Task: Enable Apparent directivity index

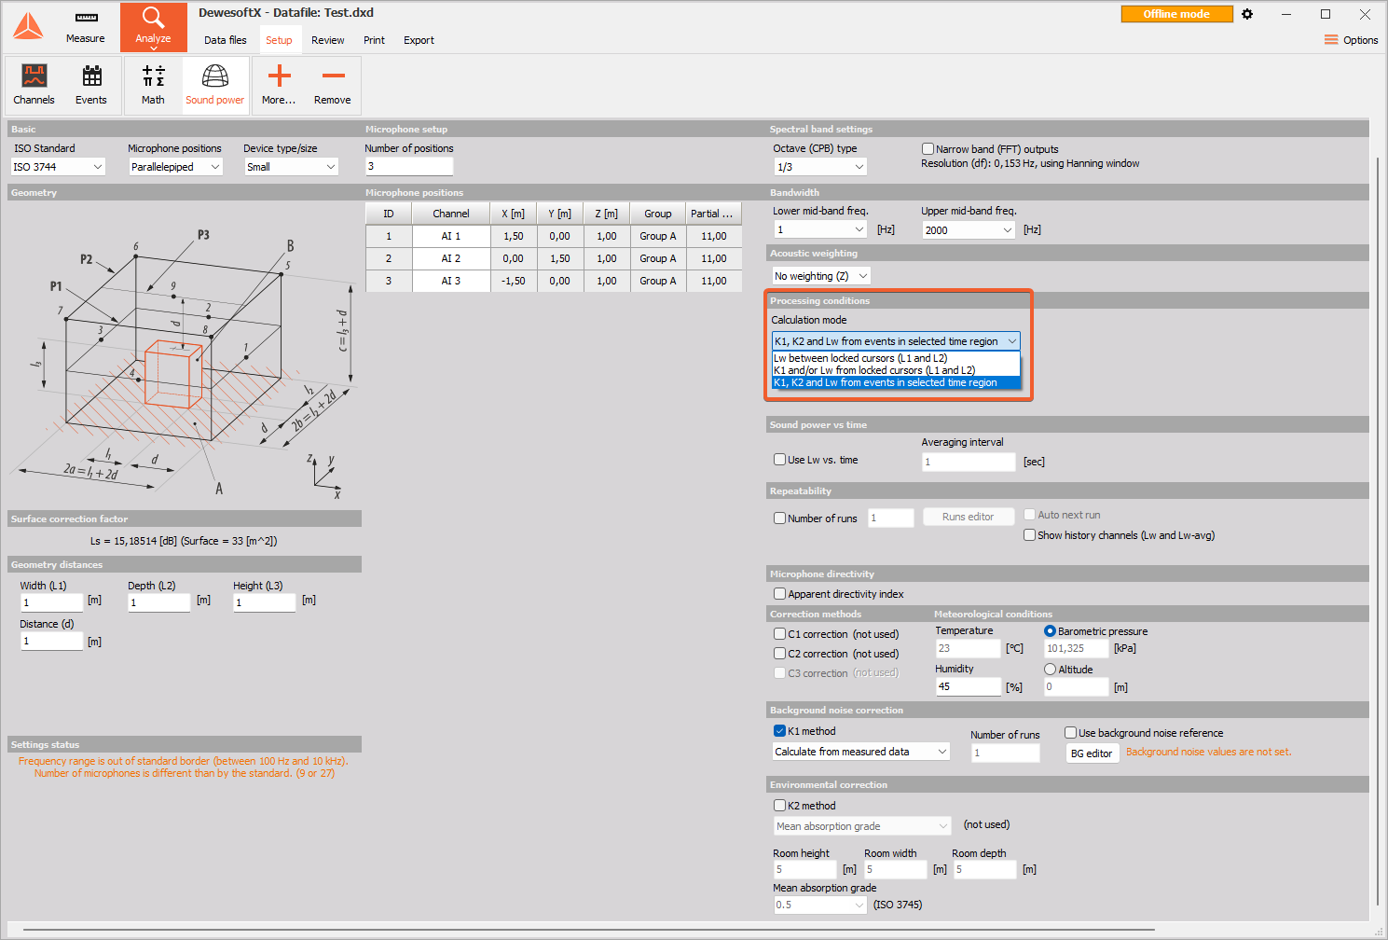Action: pyautogui.click(x=779, y=594)
